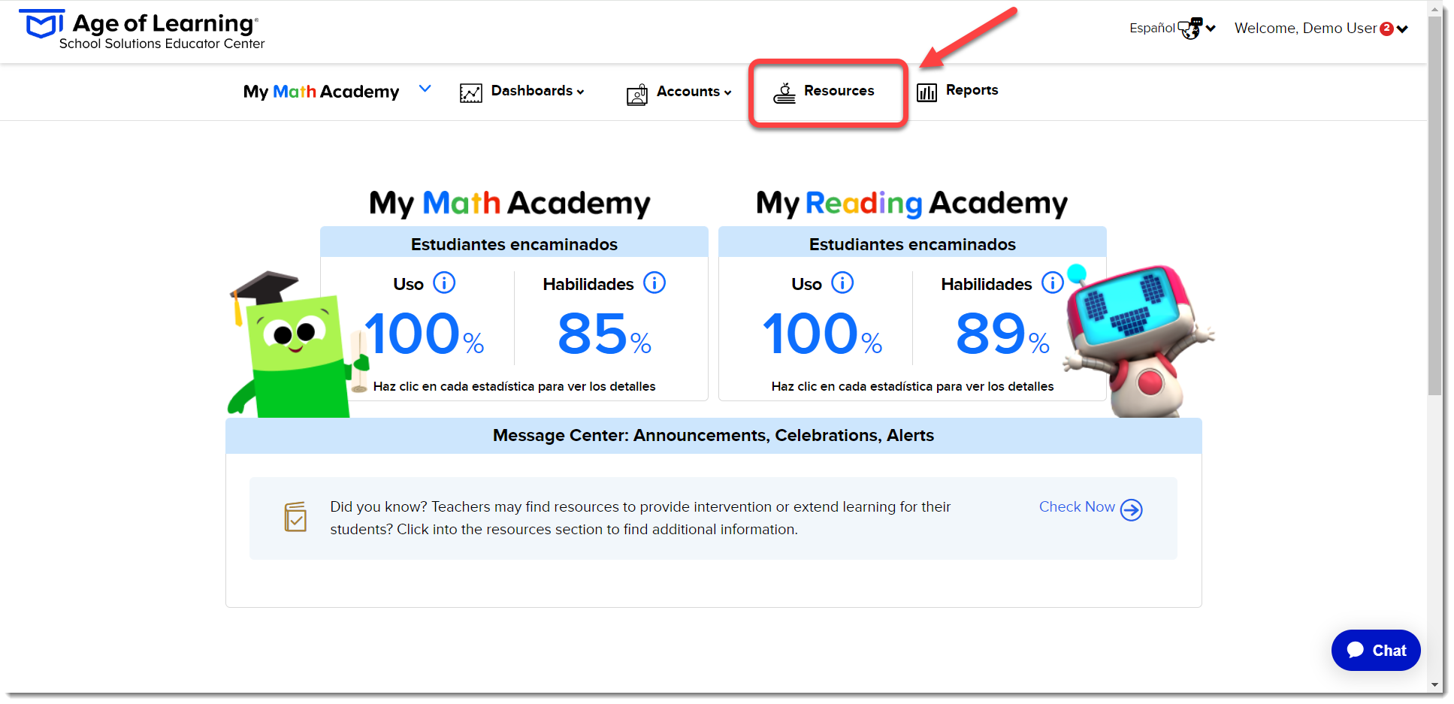
Task: Click the Resources hand icon
Action: tap(784, 93)
